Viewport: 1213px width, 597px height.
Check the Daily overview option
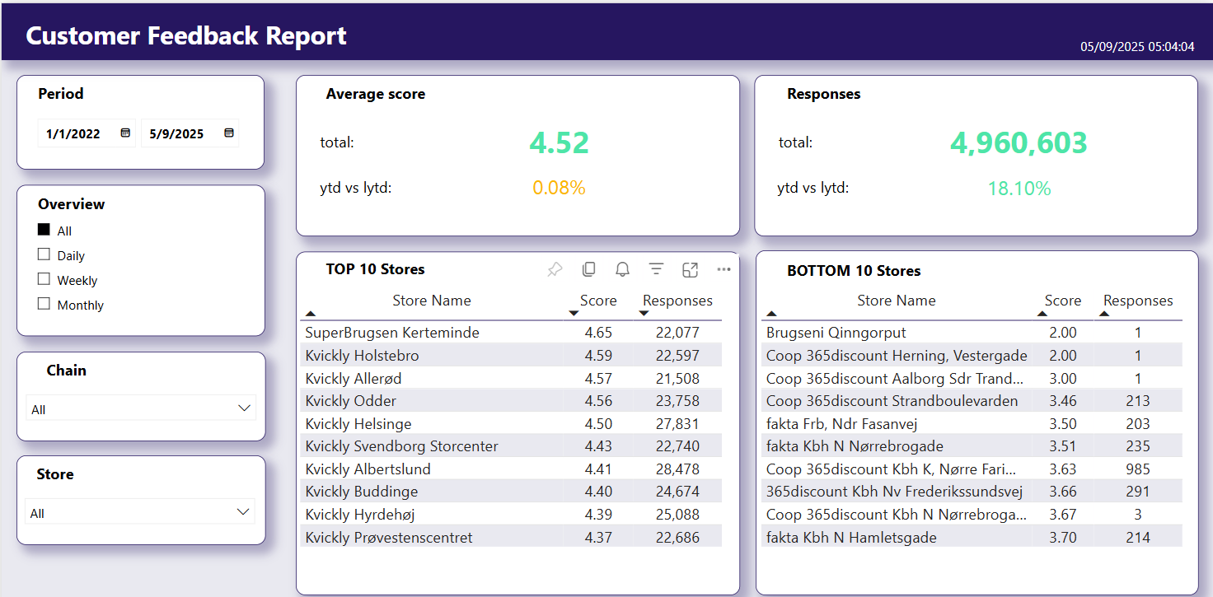[x=44, y=254]
